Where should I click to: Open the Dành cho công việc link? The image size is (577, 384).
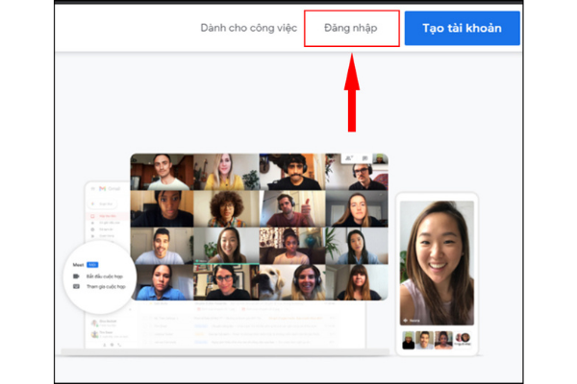click(249, 28)
